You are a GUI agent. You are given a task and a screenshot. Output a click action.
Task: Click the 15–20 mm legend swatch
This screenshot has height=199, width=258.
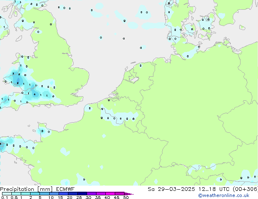click(63, 194)
